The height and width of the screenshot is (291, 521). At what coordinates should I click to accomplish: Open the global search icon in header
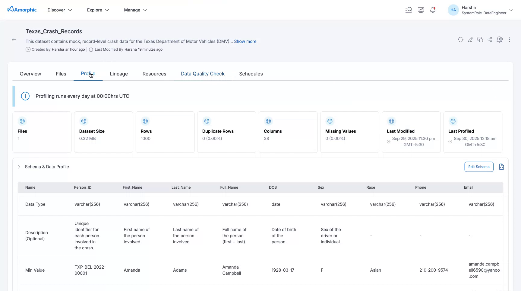pos(409,10)
